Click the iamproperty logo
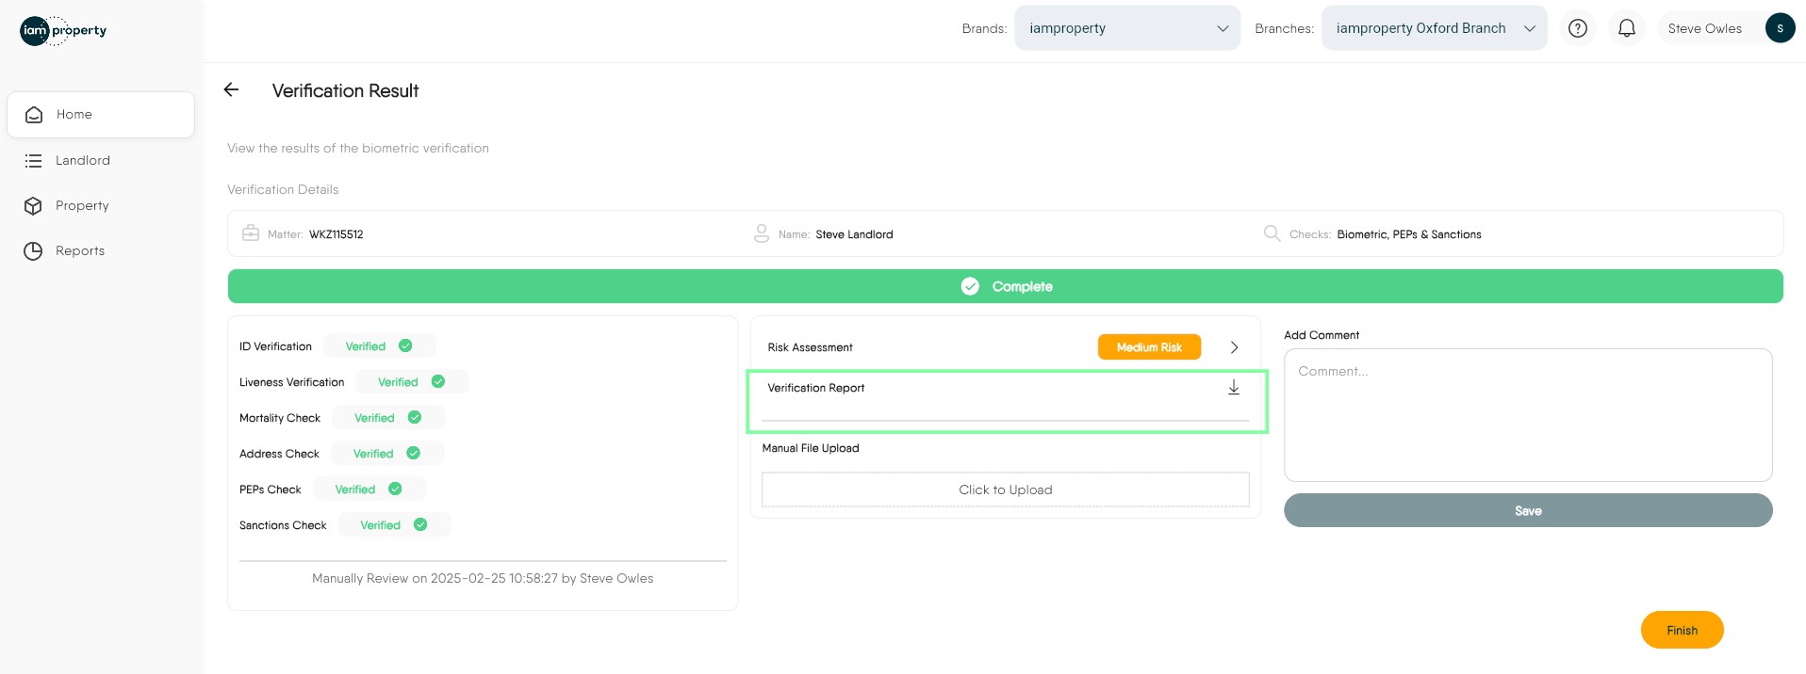 (x=63, y=30)
